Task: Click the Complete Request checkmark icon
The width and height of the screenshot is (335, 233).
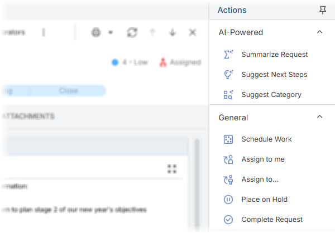Action: point(228,220)
